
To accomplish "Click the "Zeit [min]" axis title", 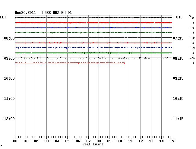I will click(x=93, y=144).
